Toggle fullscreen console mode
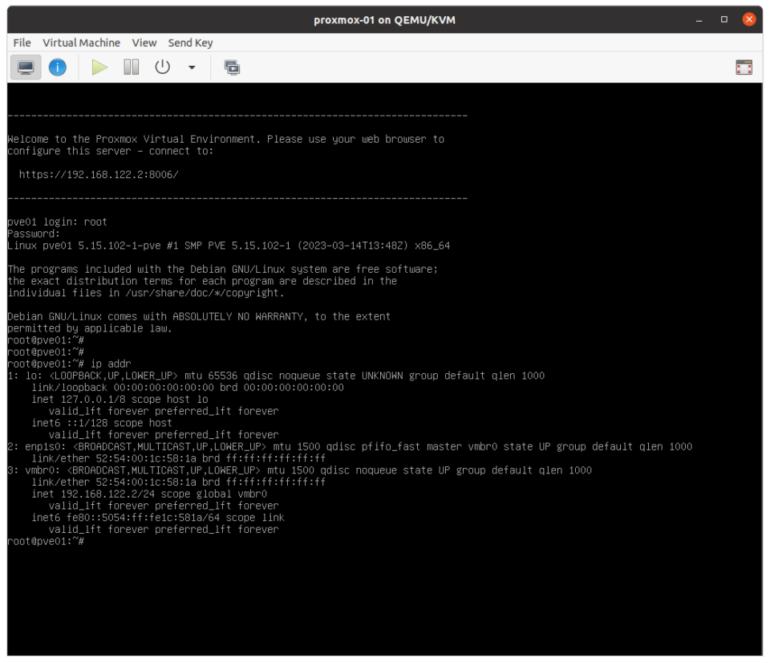 pyautogui.click(x=744, y=67)
